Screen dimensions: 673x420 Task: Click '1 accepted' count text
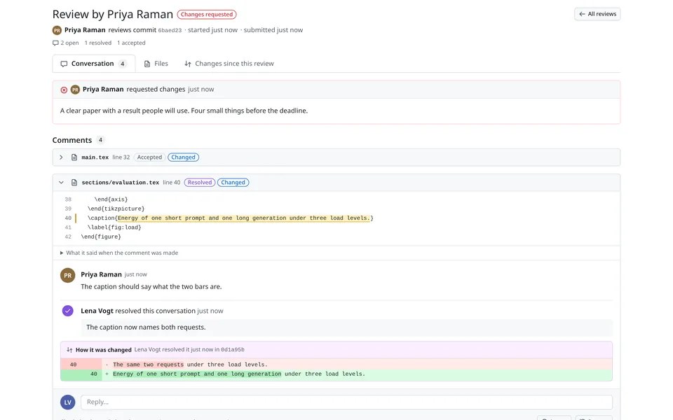click(x=131, y=43)
